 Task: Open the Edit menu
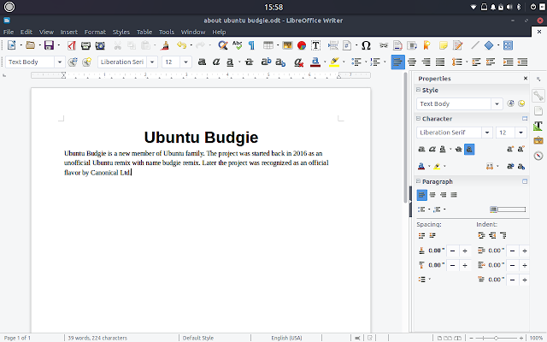(x=26, y=32)
